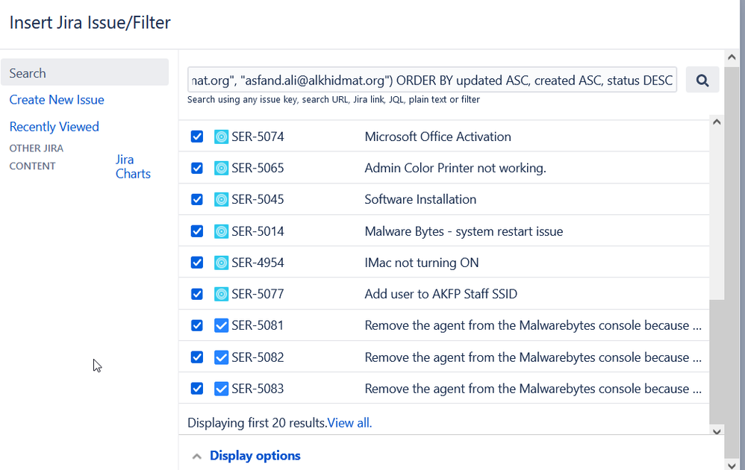Uncheck the SER-5045 issue checkbox
Image resolution: width=745 pixels, height=470 pixels.
197,199
